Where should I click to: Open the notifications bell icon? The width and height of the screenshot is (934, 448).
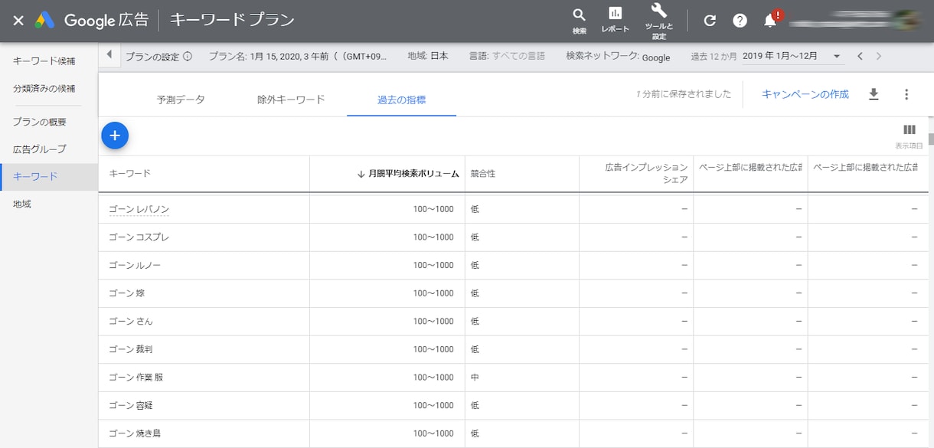pyautogui.click(x=771, y=21)
